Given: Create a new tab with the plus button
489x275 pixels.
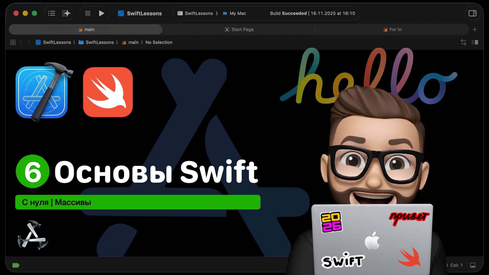Looking at the screenshot, I should pyautogui.click(x=475, y=29).
